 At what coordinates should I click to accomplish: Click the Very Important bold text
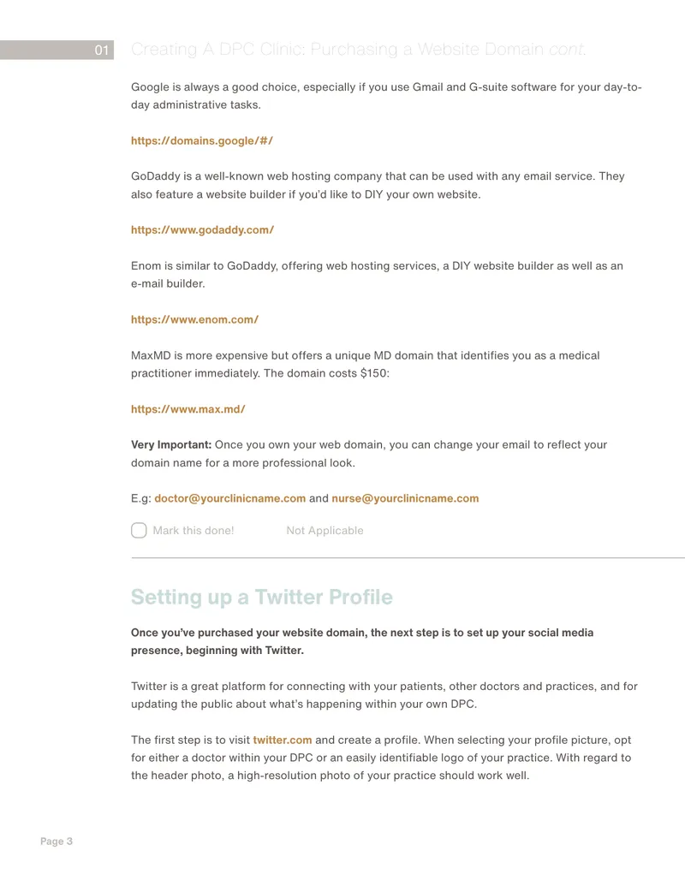(171, 444)
